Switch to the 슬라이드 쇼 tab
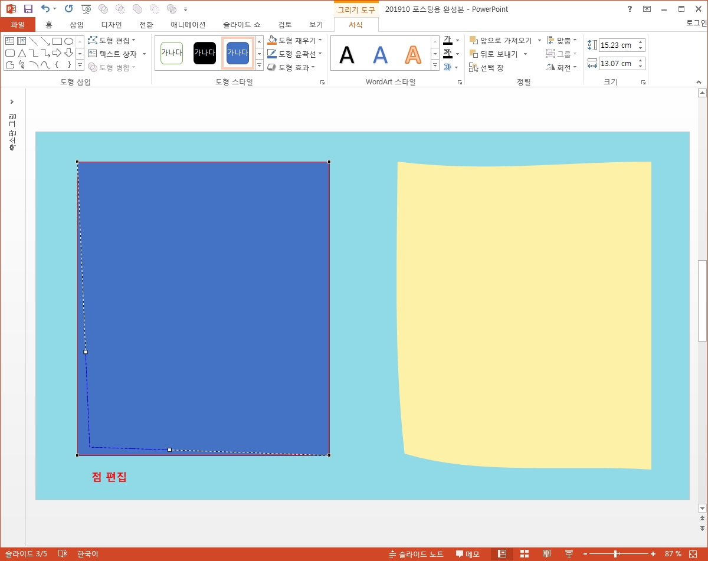Screen dimensions: 708x561 tap(242, 25)
